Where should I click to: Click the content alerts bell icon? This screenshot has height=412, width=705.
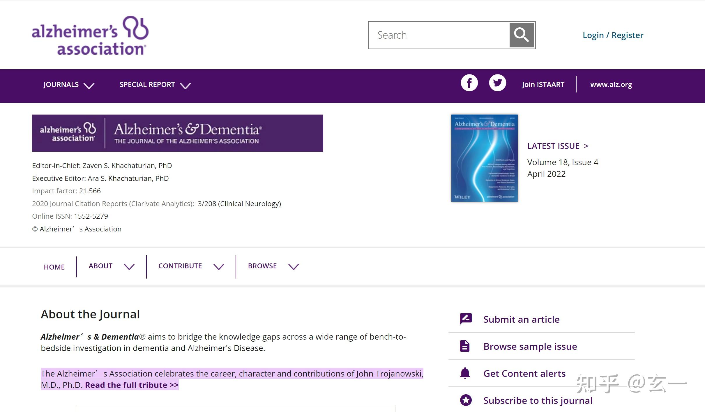(465, 373)
